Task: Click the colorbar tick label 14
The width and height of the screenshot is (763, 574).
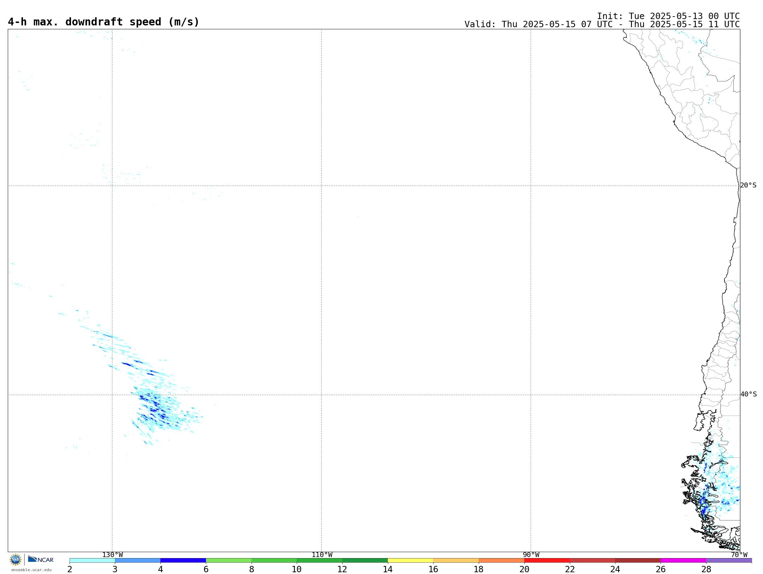Action: 388,569
